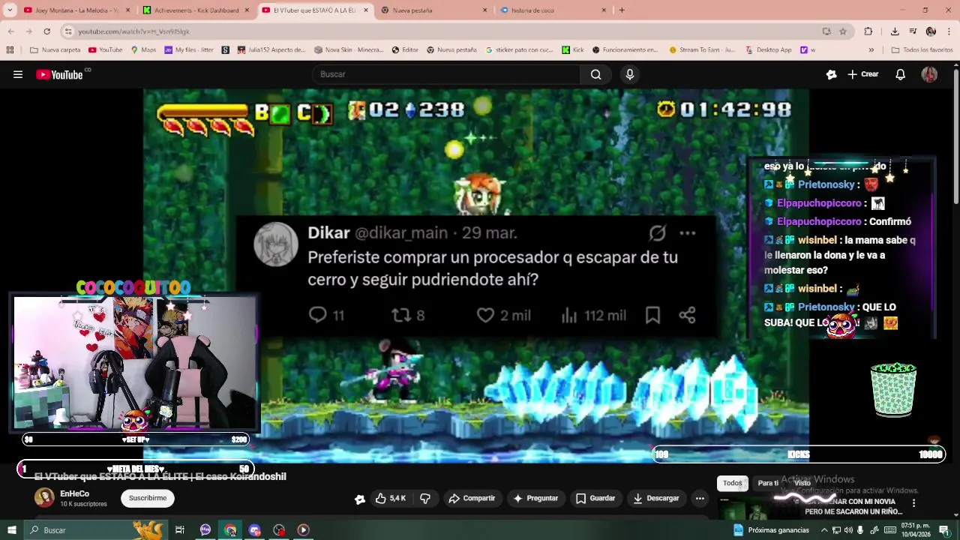
Task: Open the YouTube guide hamburger menu
Action: pos(18,74)
